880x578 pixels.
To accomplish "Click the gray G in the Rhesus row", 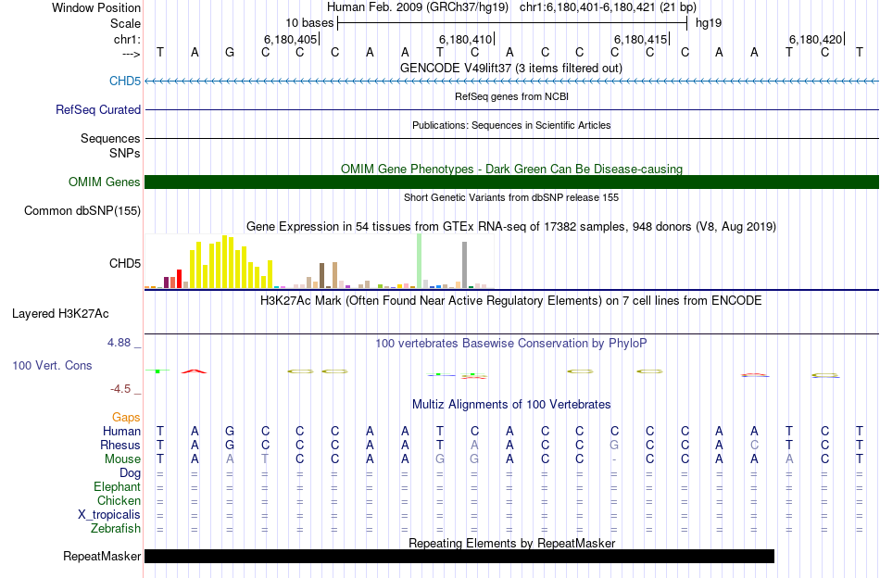I will click(614, 445).
